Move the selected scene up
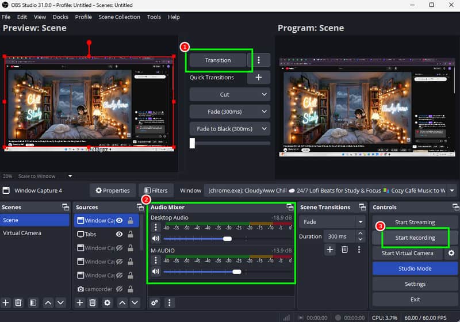Screen dimensions: 460x322 [48, 302]
